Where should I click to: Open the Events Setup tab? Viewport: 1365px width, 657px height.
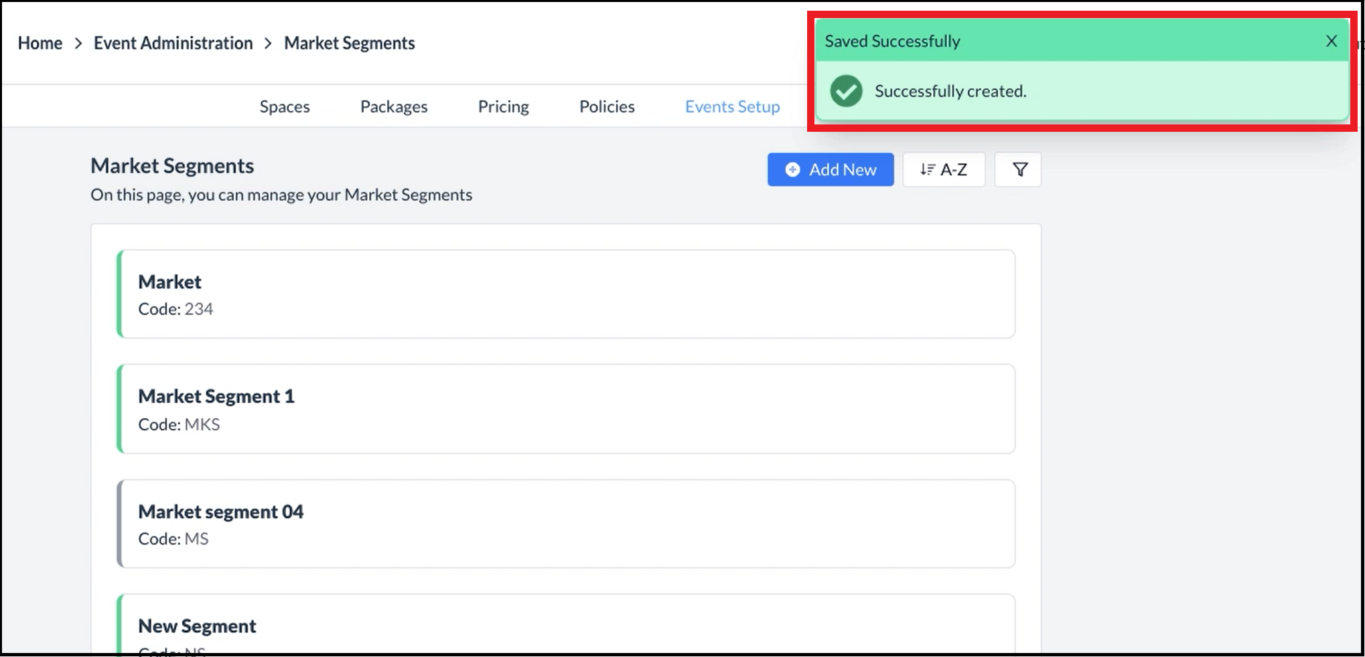pyautogui.click(x=732, y=107)
